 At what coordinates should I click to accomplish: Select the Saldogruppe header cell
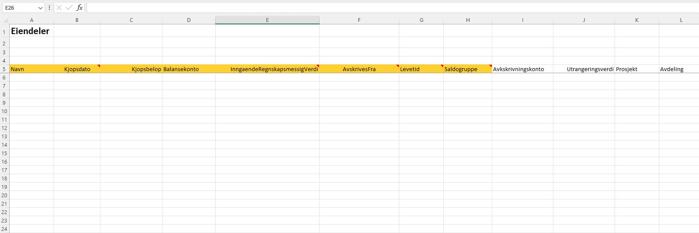point(467,69)
